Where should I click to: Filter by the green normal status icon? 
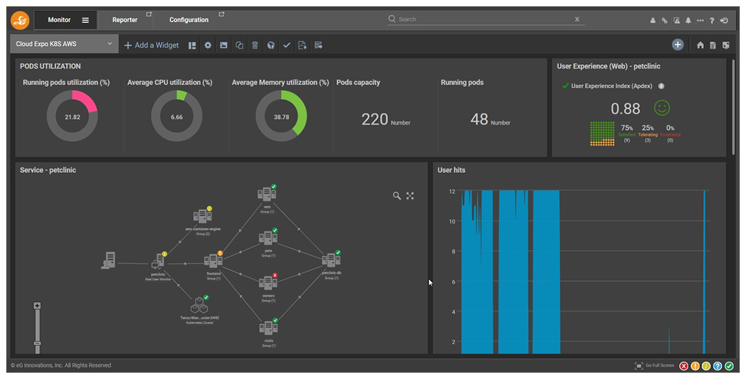click(729, 366)
